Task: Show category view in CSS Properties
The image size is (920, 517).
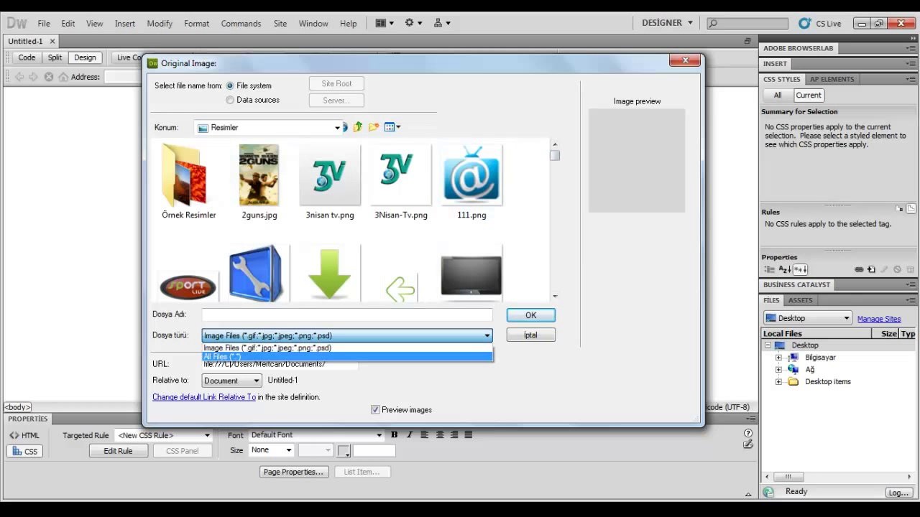Action: coord(770,269)
